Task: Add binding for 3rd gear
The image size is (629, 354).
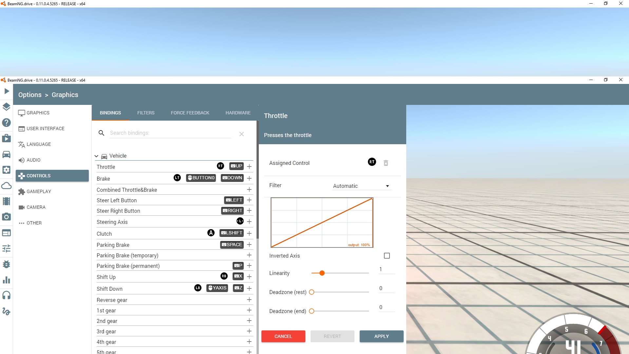Action: point(249,331)
